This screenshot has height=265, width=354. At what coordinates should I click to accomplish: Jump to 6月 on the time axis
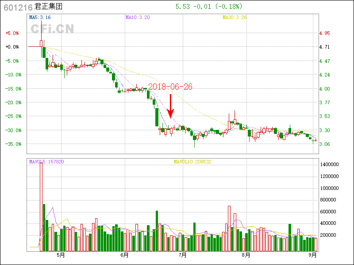pos(124,255)
